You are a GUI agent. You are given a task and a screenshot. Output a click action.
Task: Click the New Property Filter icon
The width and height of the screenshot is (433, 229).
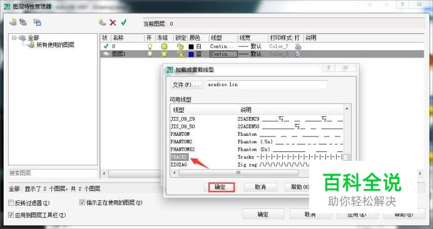point(13,23)
